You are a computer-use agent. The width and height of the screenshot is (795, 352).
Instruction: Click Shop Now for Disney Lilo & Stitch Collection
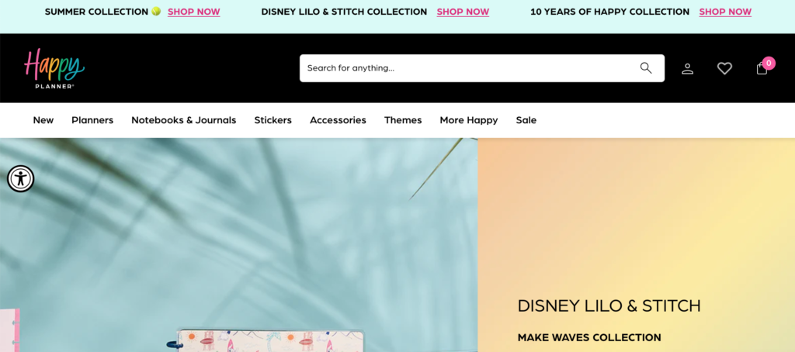[463, 12]
